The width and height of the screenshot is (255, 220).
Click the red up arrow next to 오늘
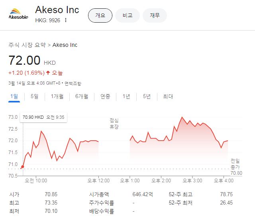(48, 73)
